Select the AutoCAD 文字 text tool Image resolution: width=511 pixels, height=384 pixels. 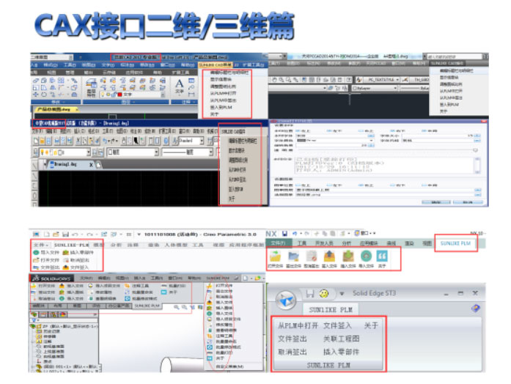pos(180,84)
